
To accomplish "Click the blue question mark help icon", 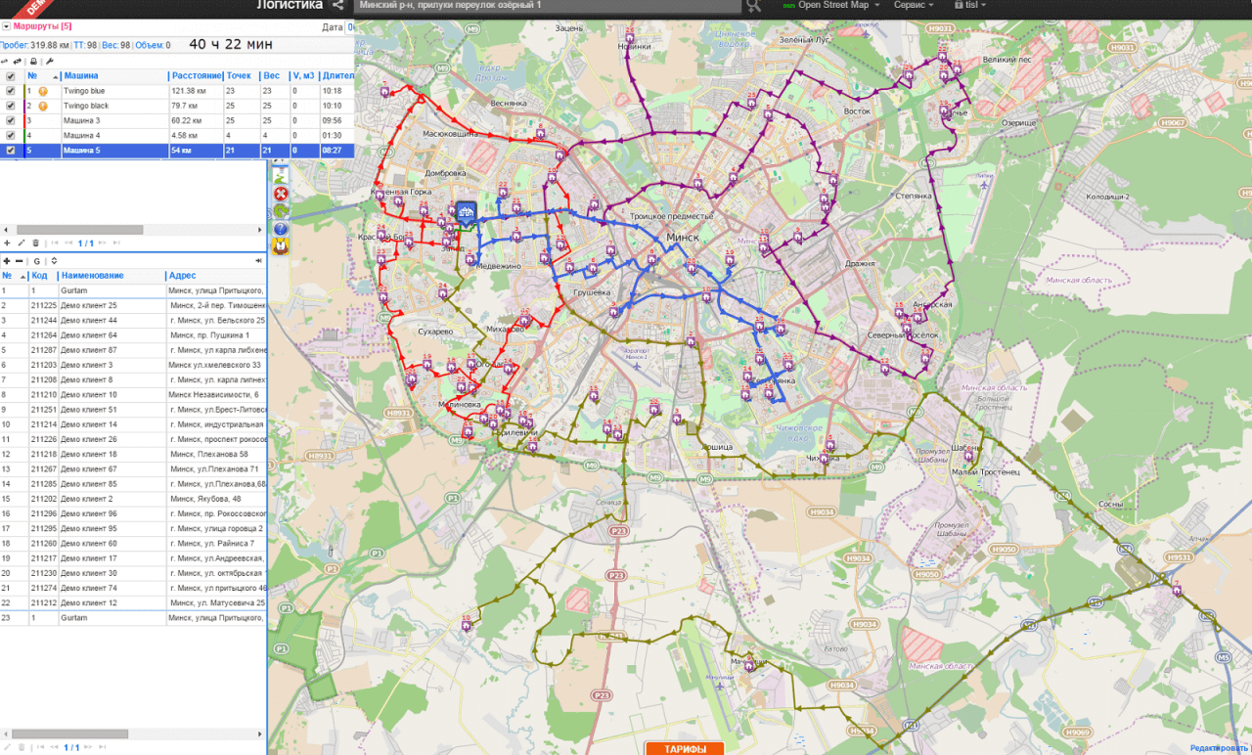I will click(281, 229).
